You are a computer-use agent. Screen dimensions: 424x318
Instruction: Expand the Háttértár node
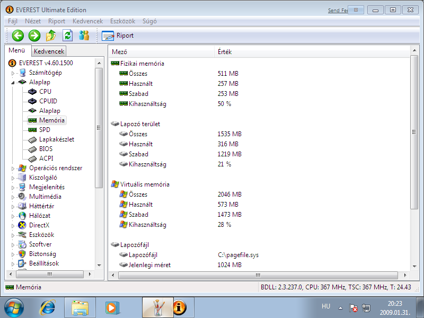13,207
